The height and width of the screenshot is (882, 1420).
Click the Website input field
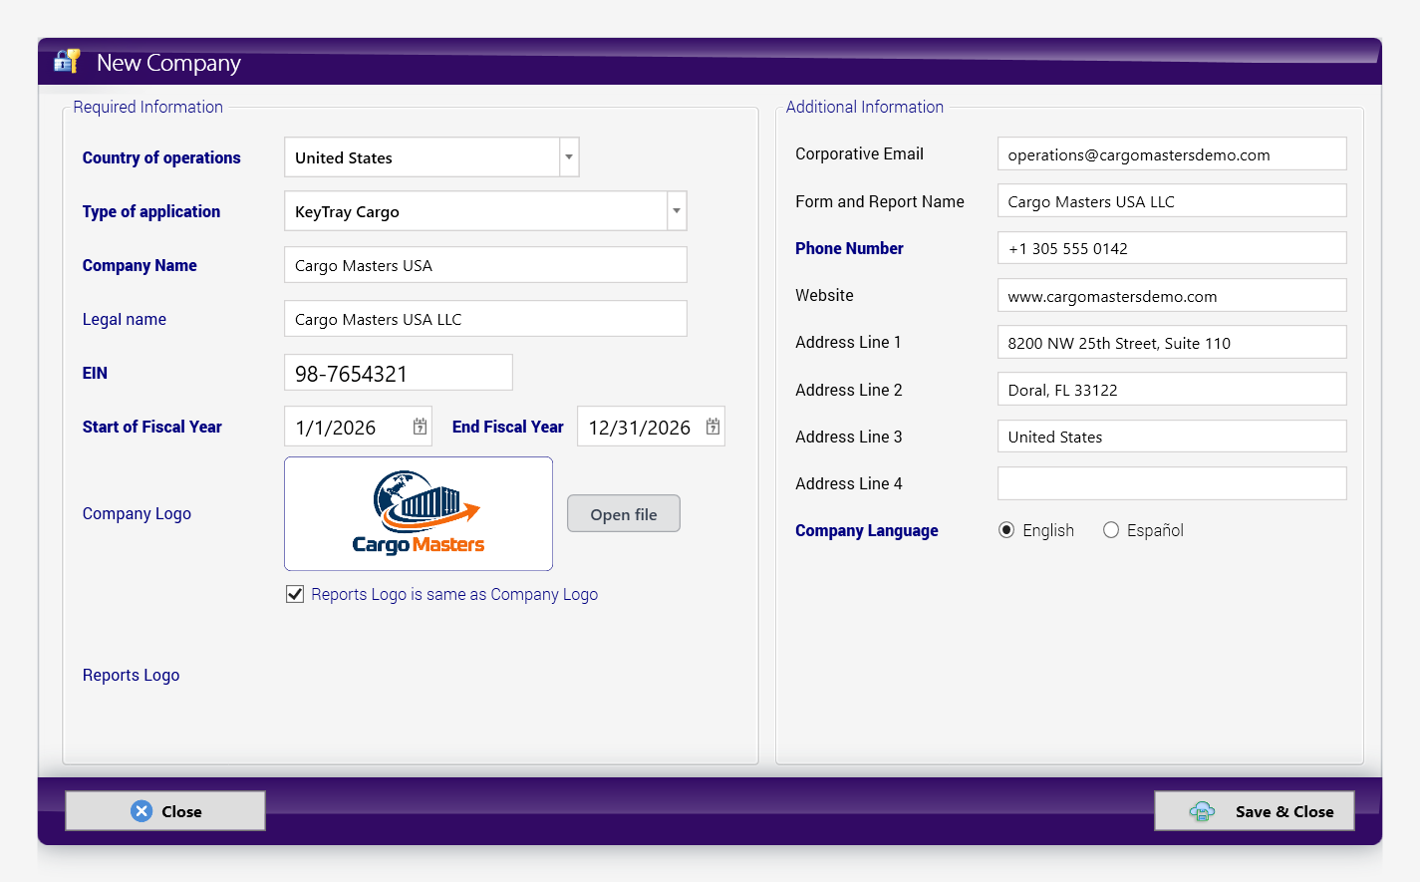[x=1172, y=296]
